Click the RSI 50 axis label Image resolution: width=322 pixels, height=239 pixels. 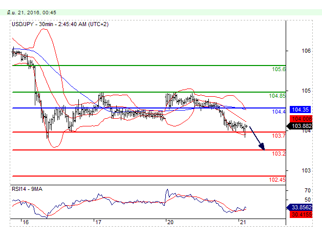[308, 200]
